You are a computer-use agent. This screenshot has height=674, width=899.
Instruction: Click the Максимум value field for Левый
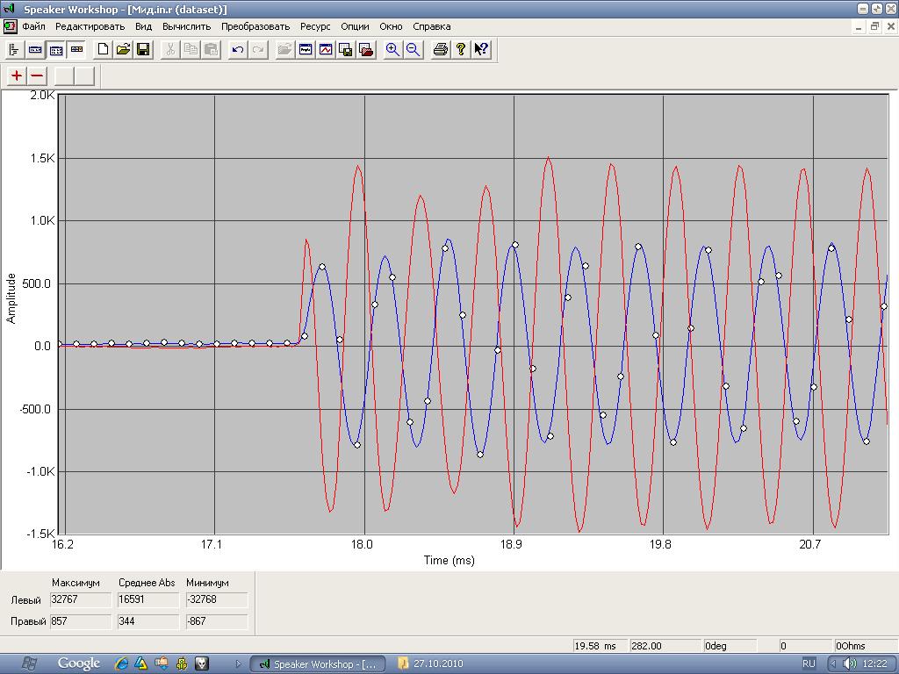click(81, 600)
